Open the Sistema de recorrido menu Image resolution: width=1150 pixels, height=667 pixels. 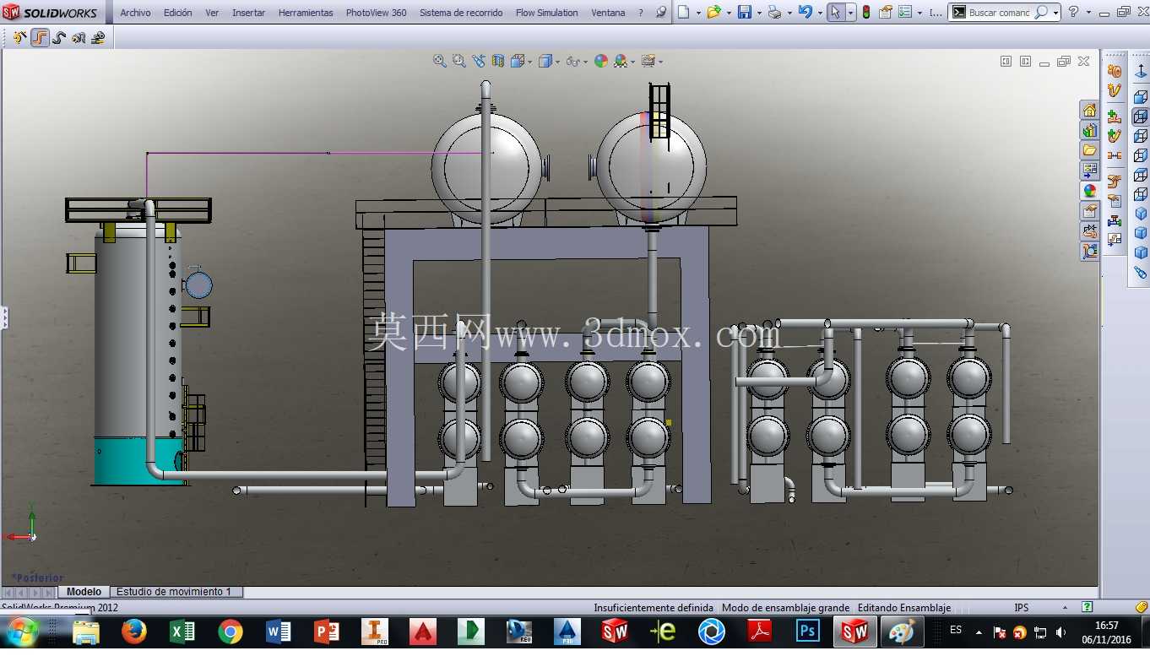click(461, 13)
